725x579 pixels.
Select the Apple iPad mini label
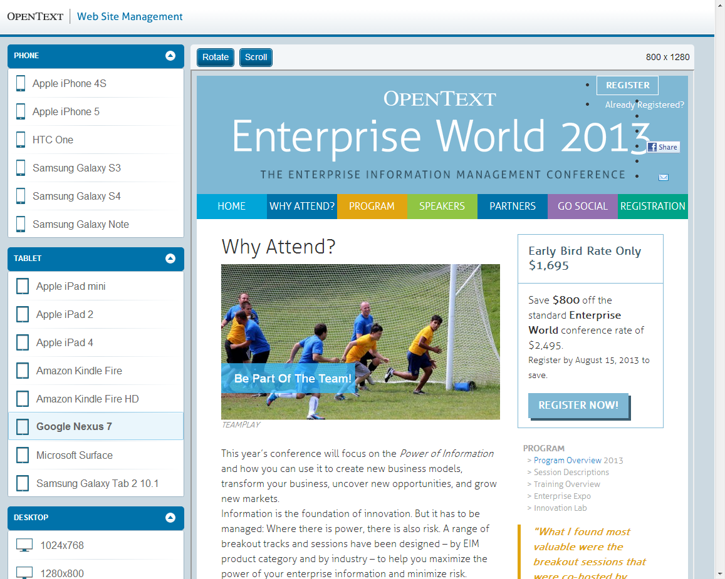(71, 286)
